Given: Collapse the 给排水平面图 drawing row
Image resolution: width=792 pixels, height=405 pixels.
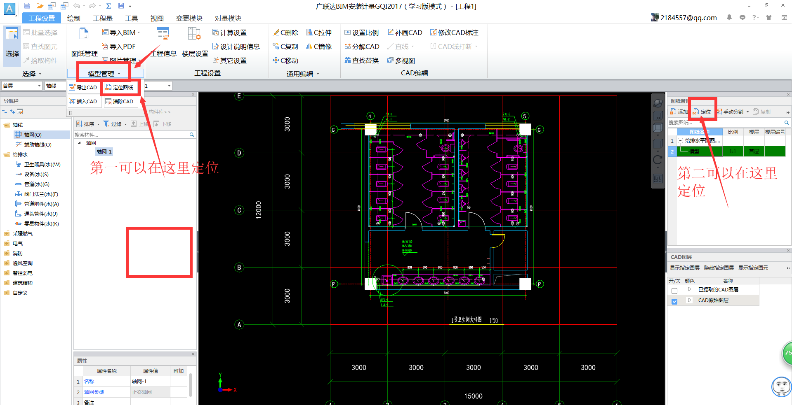Looking at the screenshot, I should tap(680, 140).
